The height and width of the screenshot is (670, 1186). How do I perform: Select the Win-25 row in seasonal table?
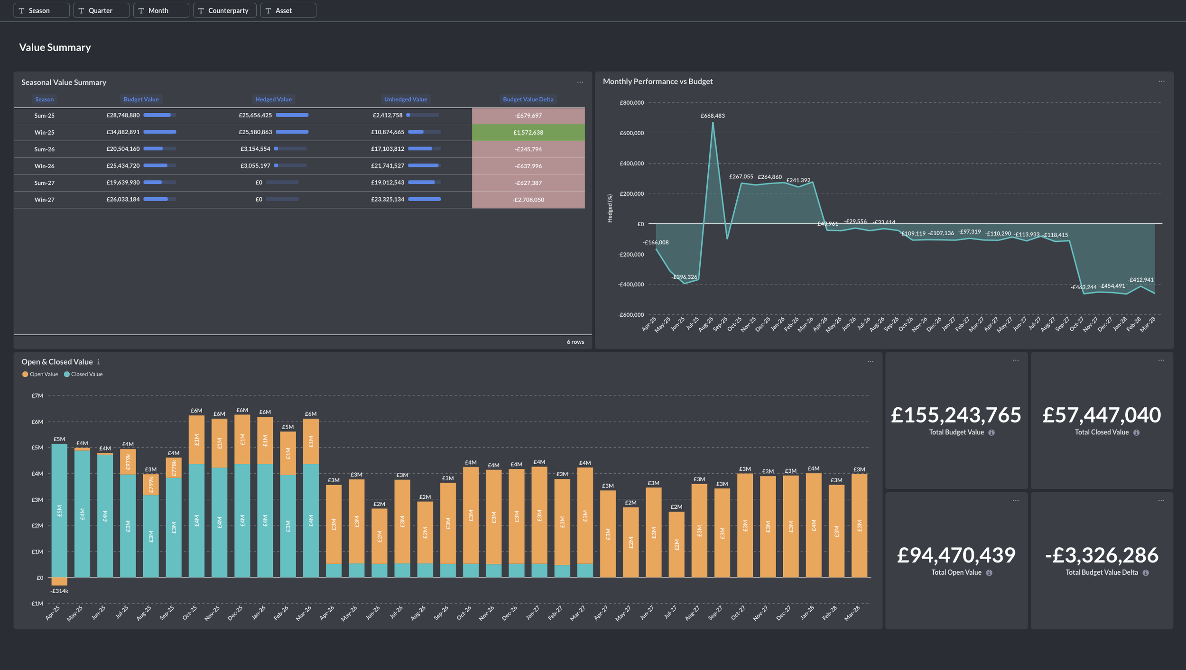point(44,132)
